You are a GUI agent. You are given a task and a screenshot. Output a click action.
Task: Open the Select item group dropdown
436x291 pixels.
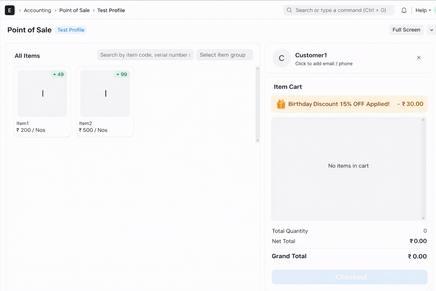pyautogui.click(x=225, y=55)
